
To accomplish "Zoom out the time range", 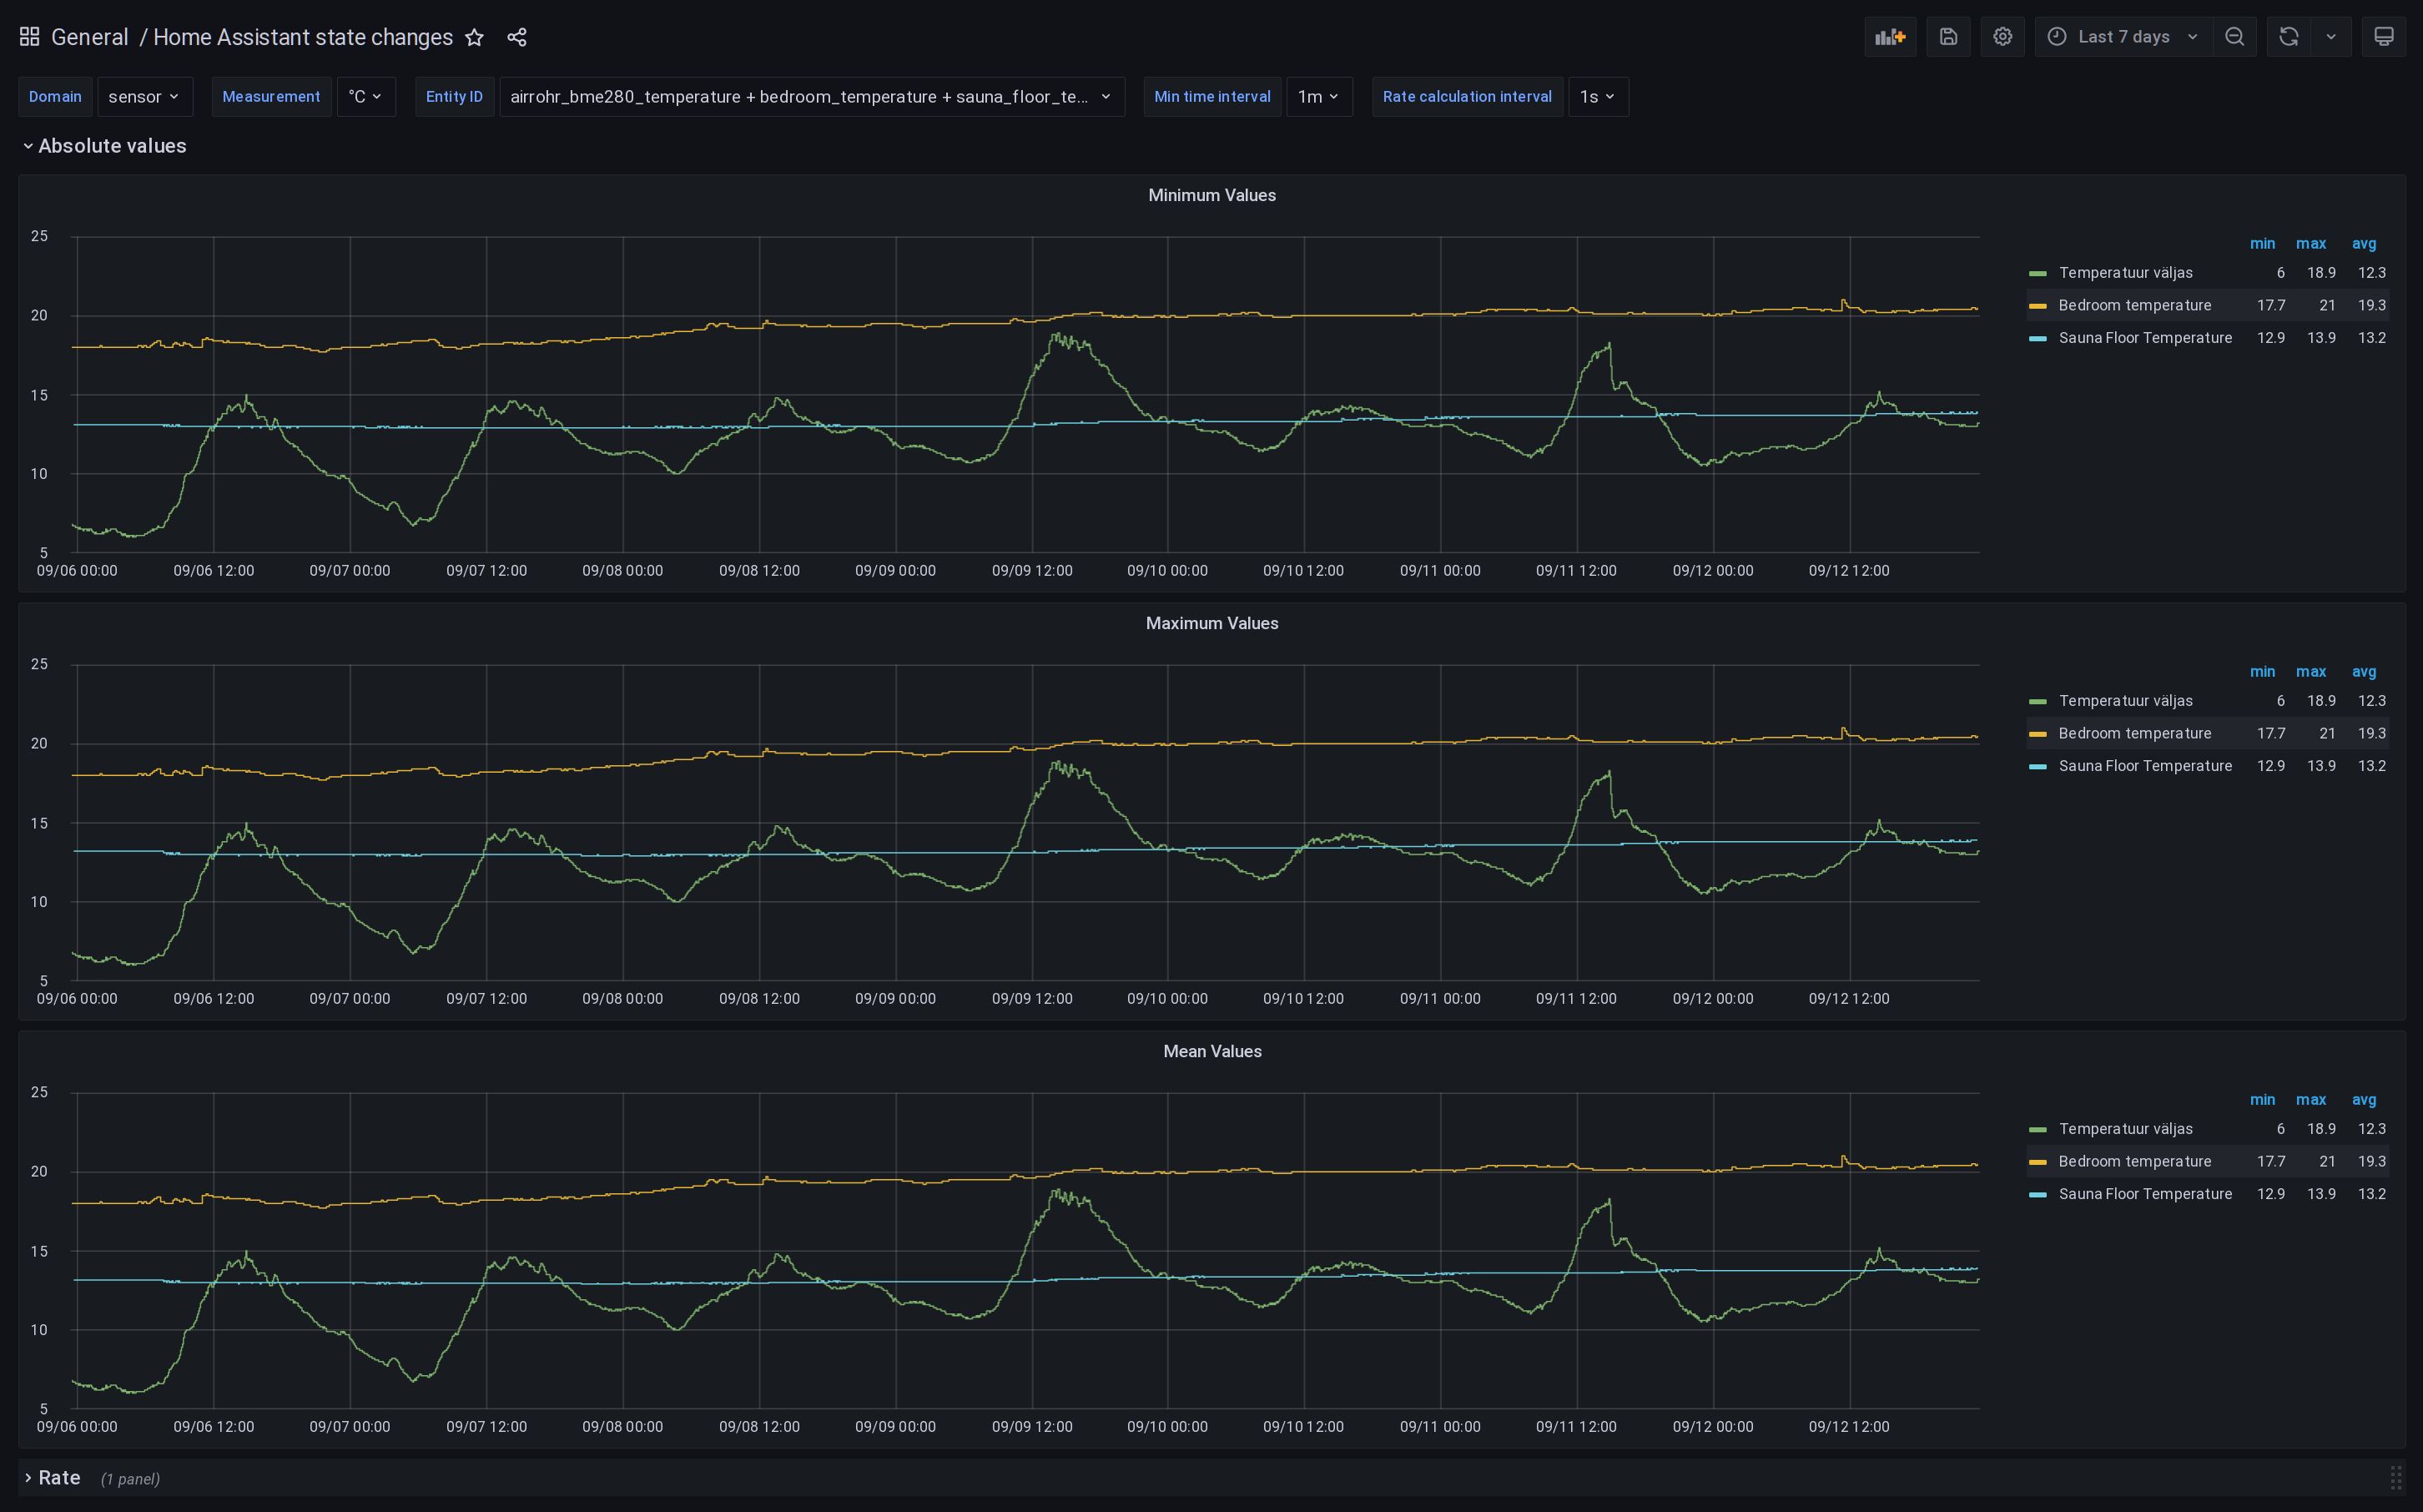I will pos(2234,37).
